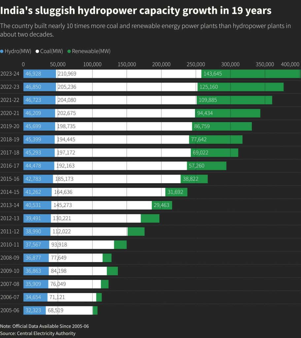Select the Renewable(MW) legend label
Viewport: 301px width, 338px height.
[x=91, y=51]
